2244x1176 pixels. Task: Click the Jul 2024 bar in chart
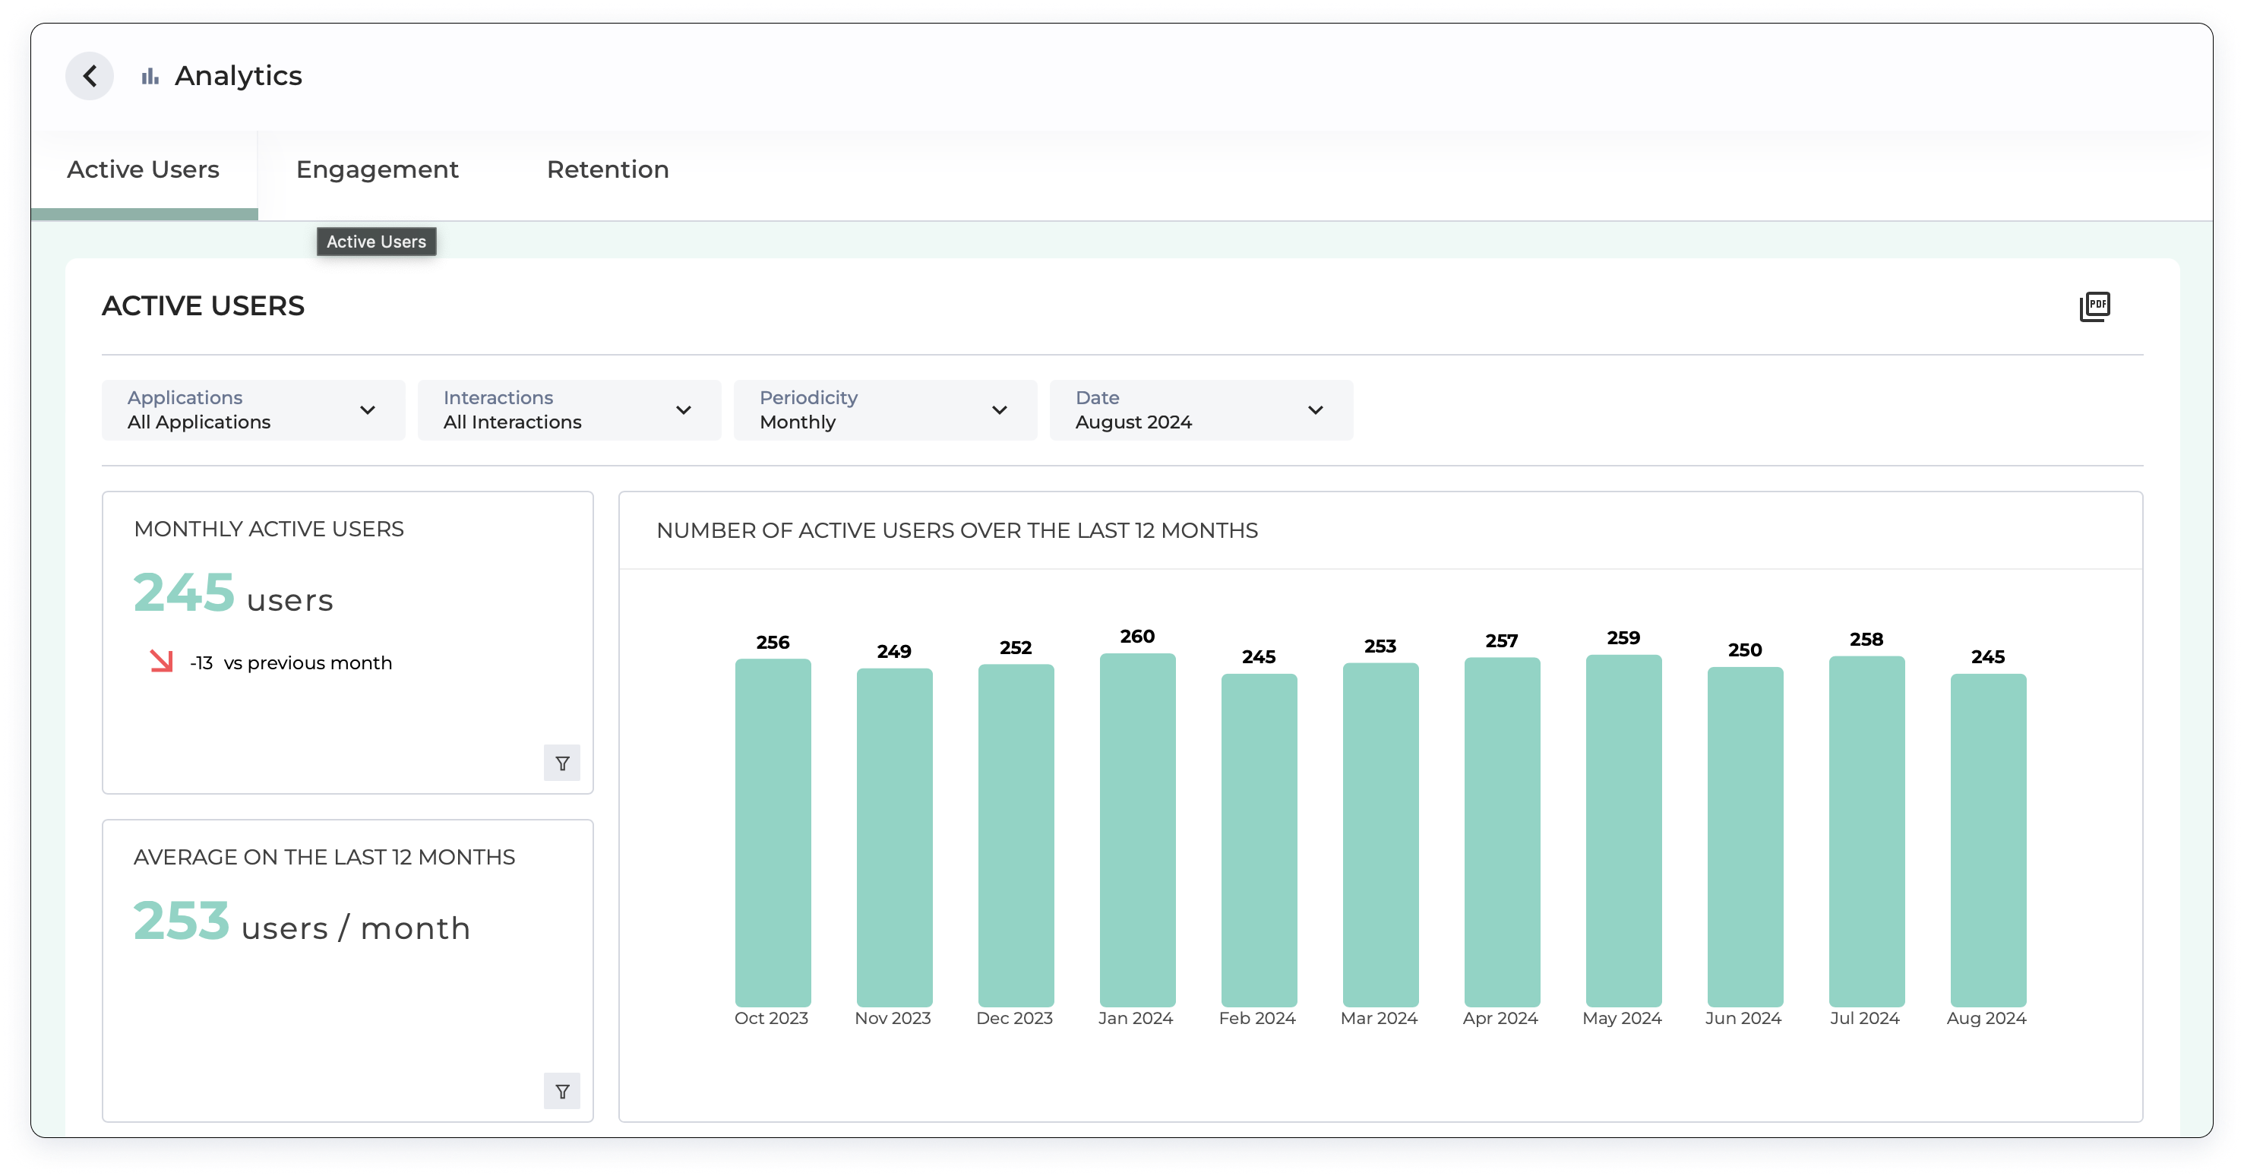coord(1866,831)
